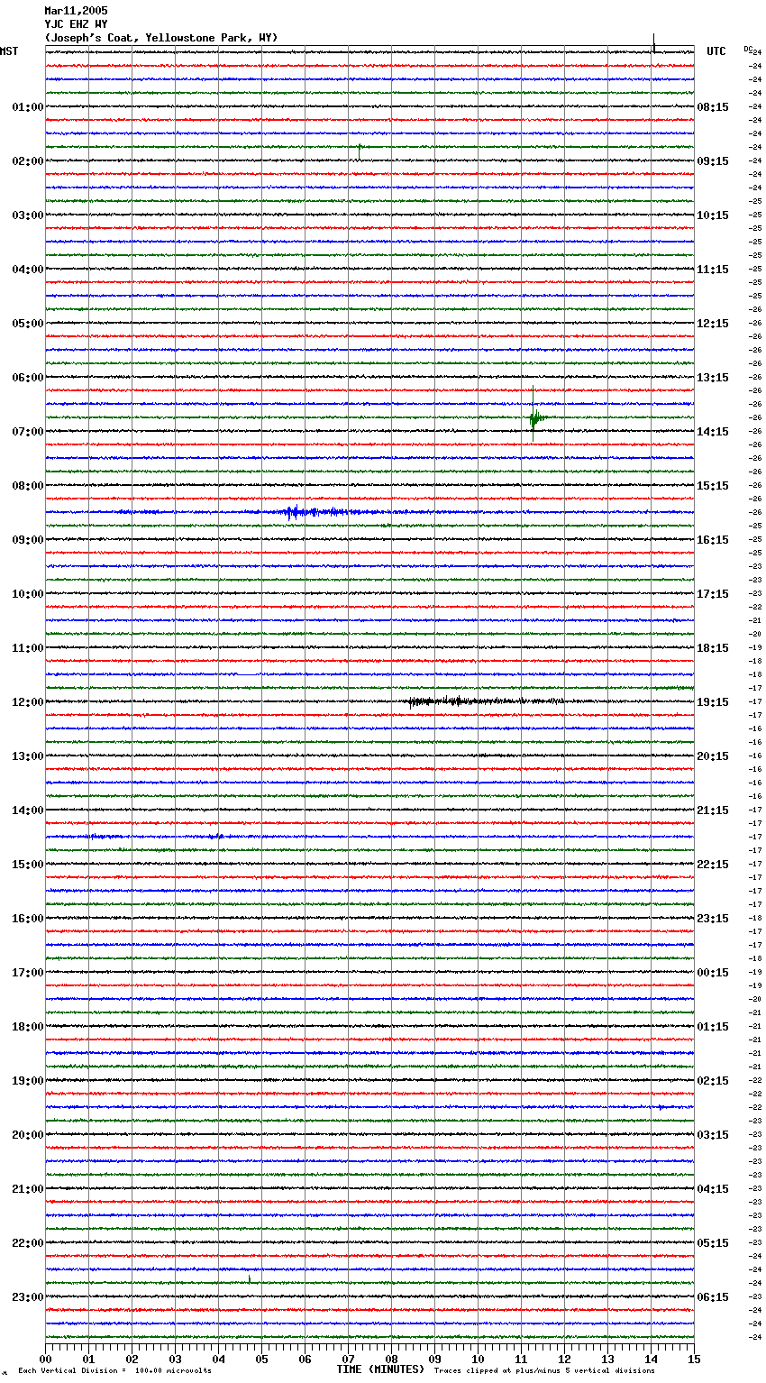Select the 09:00 MST hour label
The width and height of the screenshot is (766, 1383).
coord(28,540)
